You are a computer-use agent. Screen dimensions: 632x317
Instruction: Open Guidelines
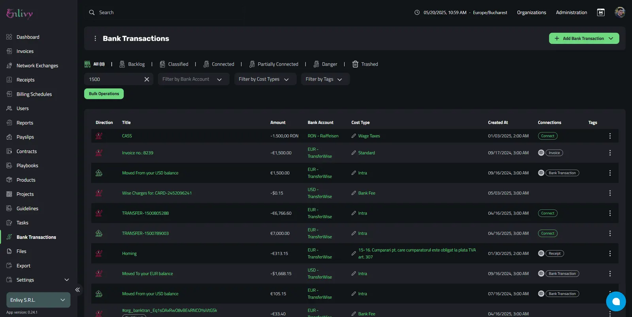click(x=27, y=209)
